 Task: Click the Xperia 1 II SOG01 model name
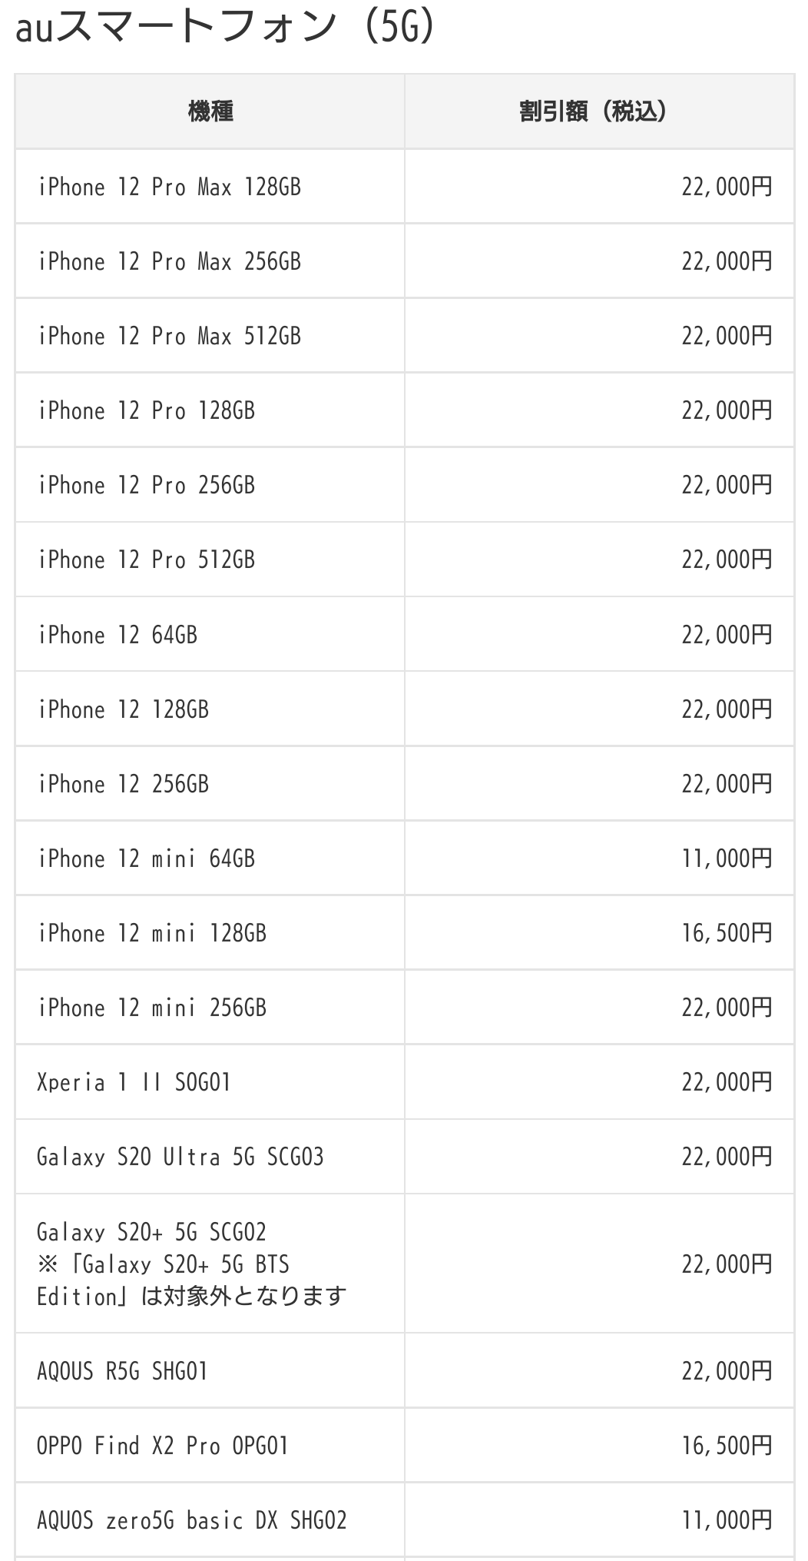(x=134, y=1083)
